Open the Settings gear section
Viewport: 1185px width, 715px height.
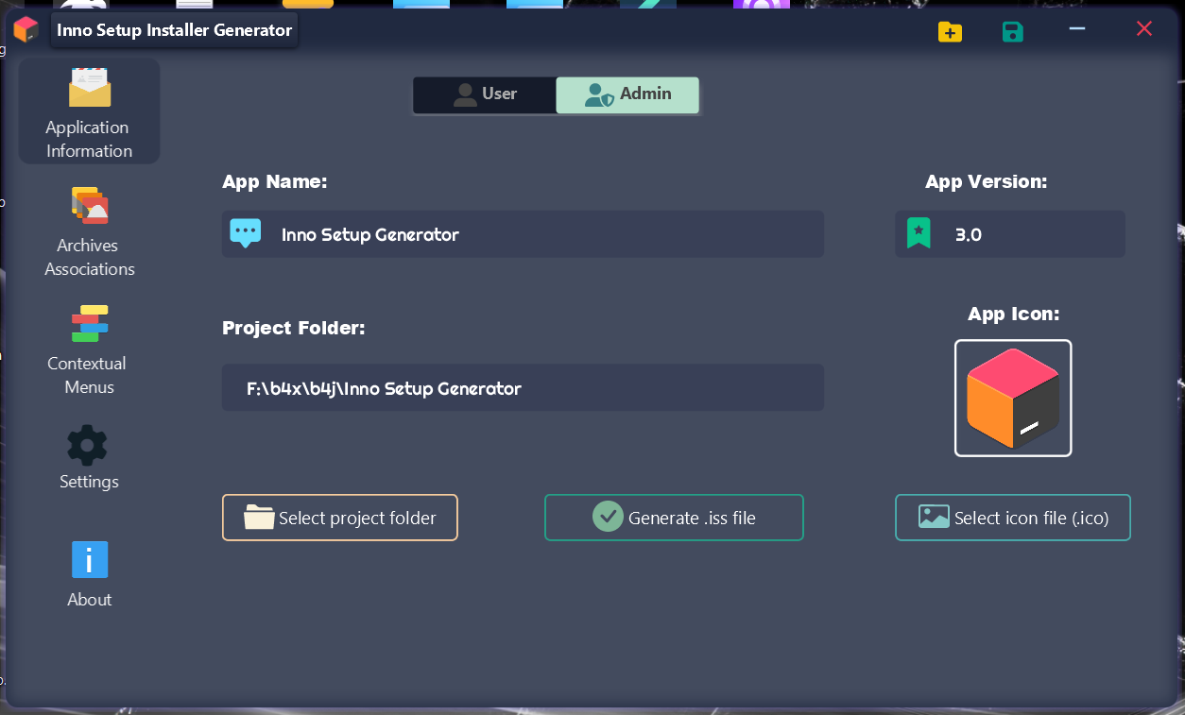coord(89,458)
